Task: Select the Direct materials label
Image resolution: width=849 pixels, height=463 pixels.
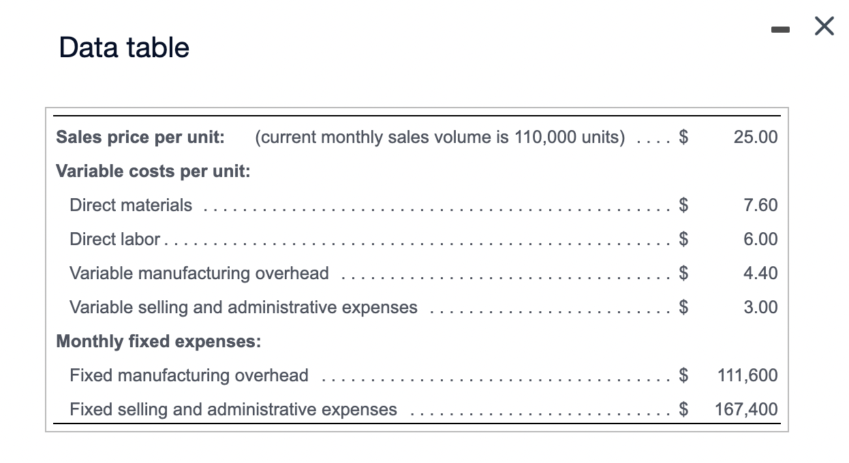Action: click(x=130, y=205)
